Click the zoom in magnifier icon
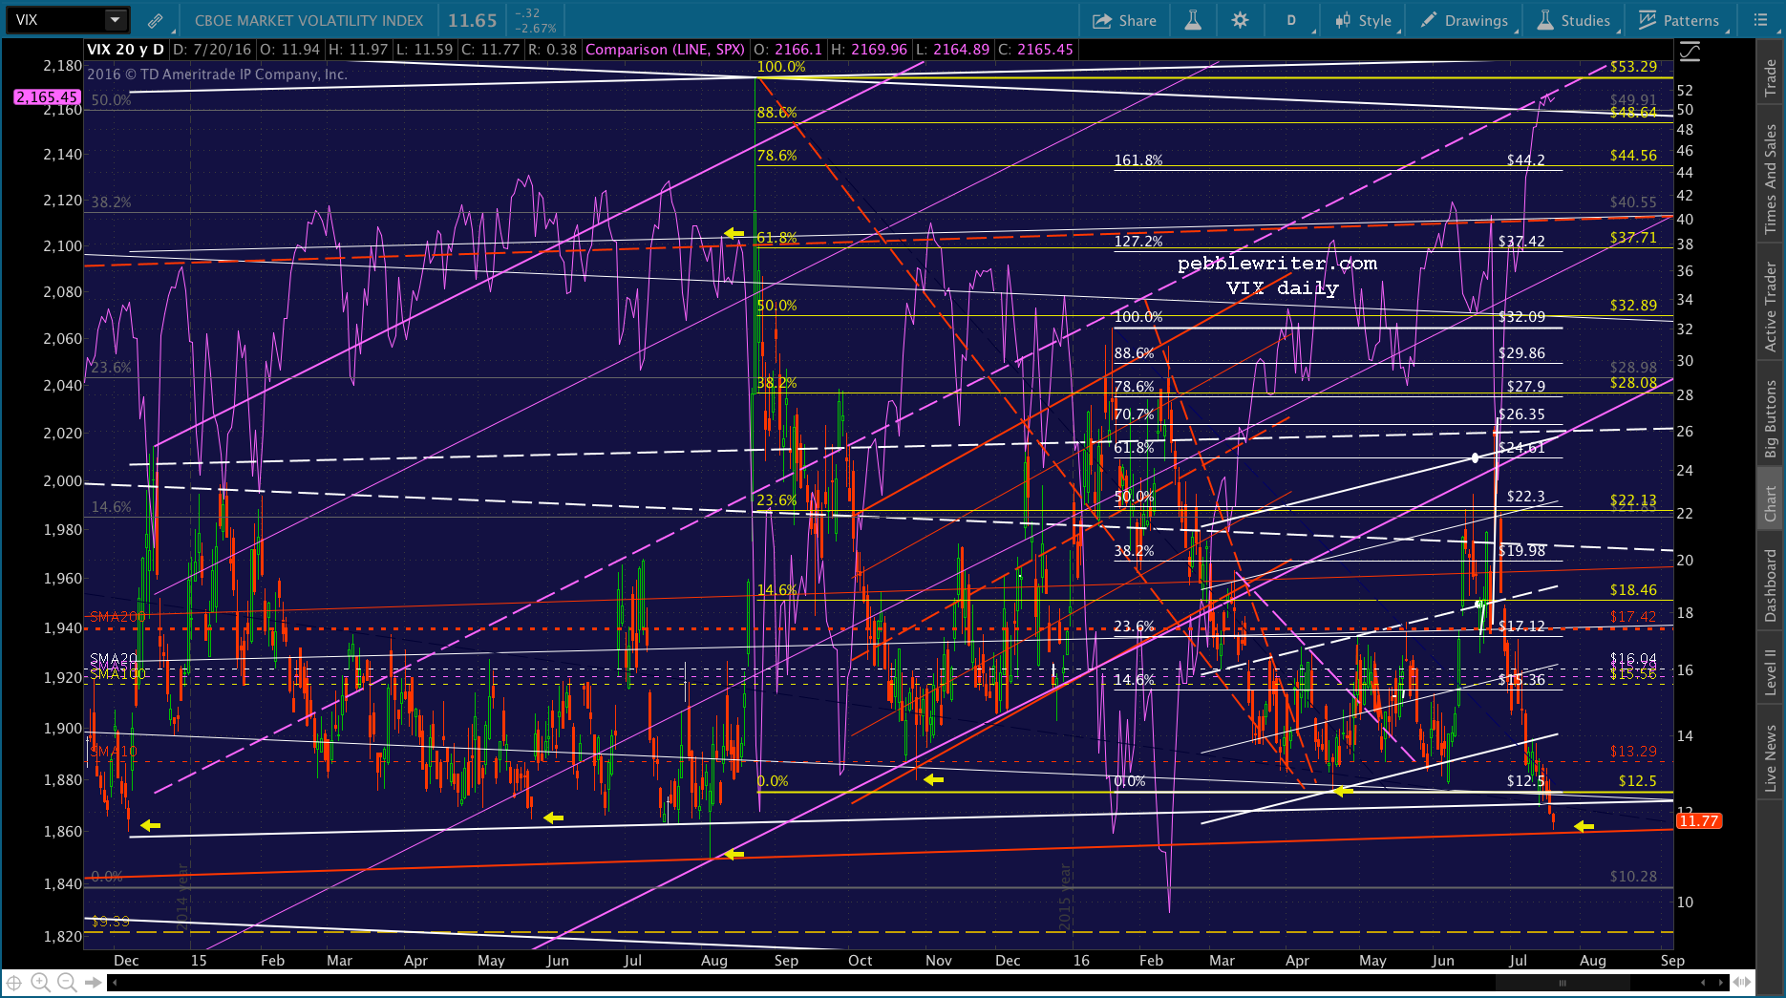The image size is (1786, 998). pyautogui.click(x=40, y=982)
